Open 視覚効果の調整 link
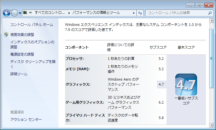 pyautogui.click(x=22, y=35)
